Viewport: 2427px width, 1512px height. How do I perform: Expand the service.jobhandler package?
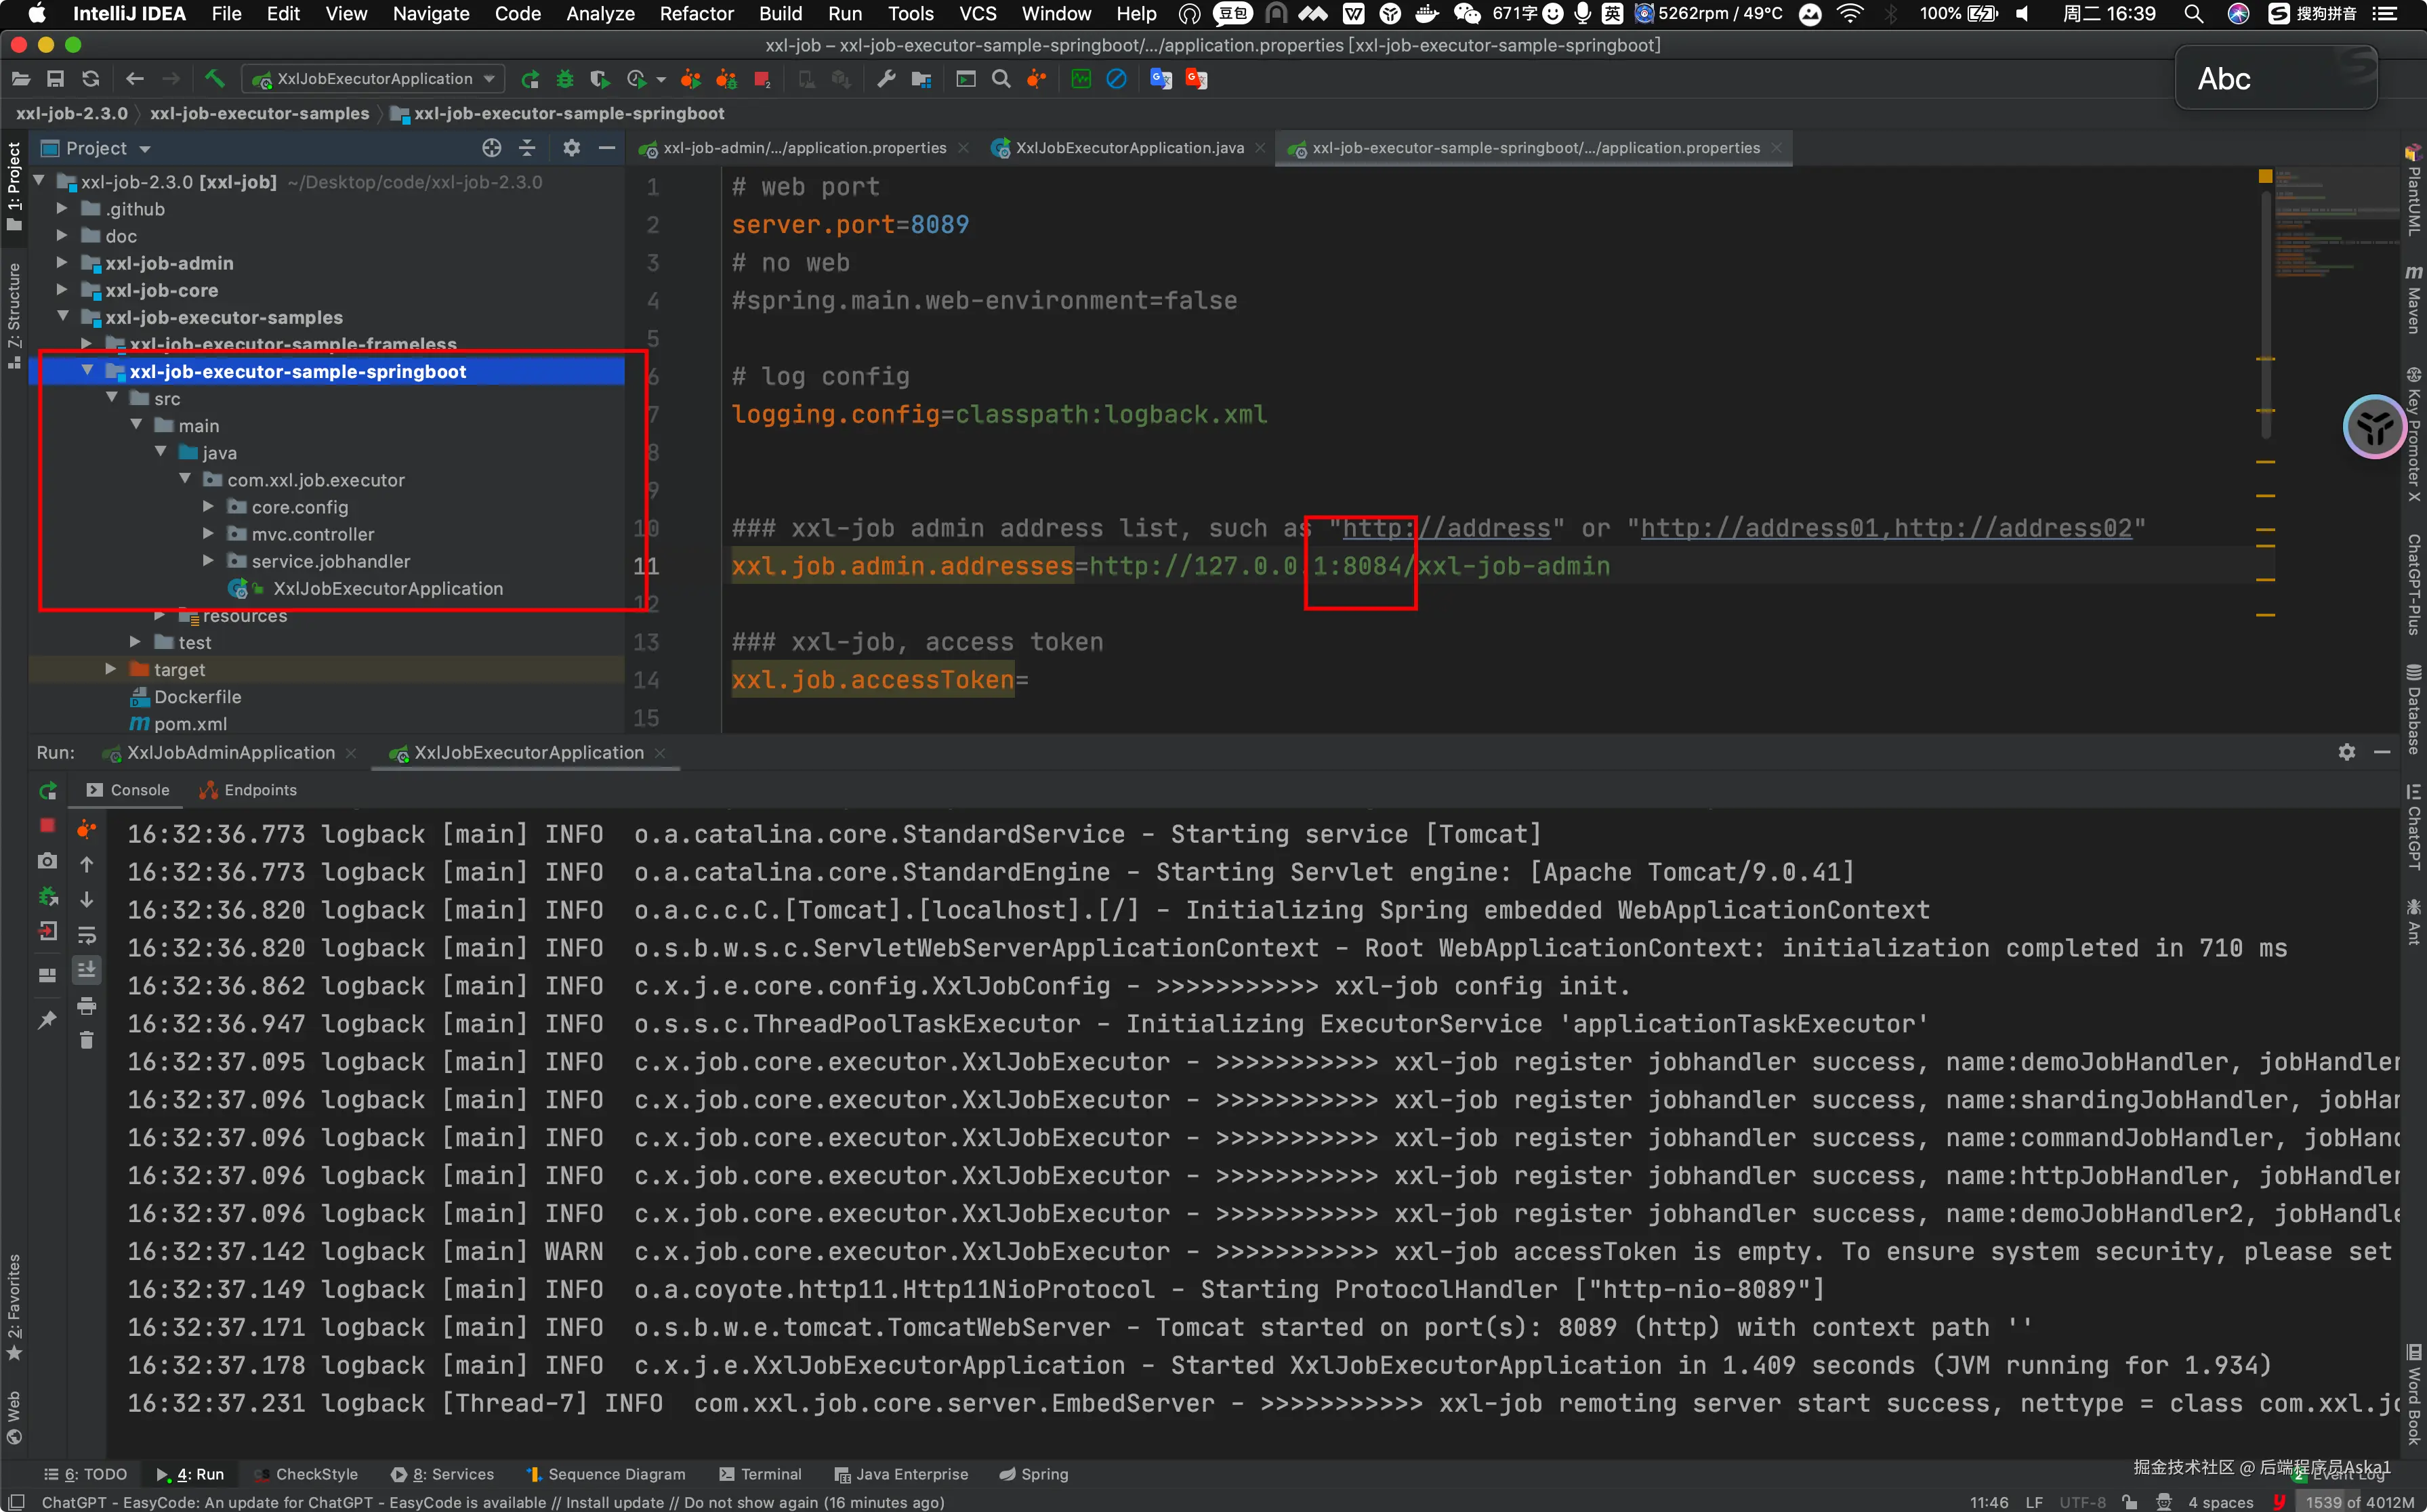coord(208,560)
